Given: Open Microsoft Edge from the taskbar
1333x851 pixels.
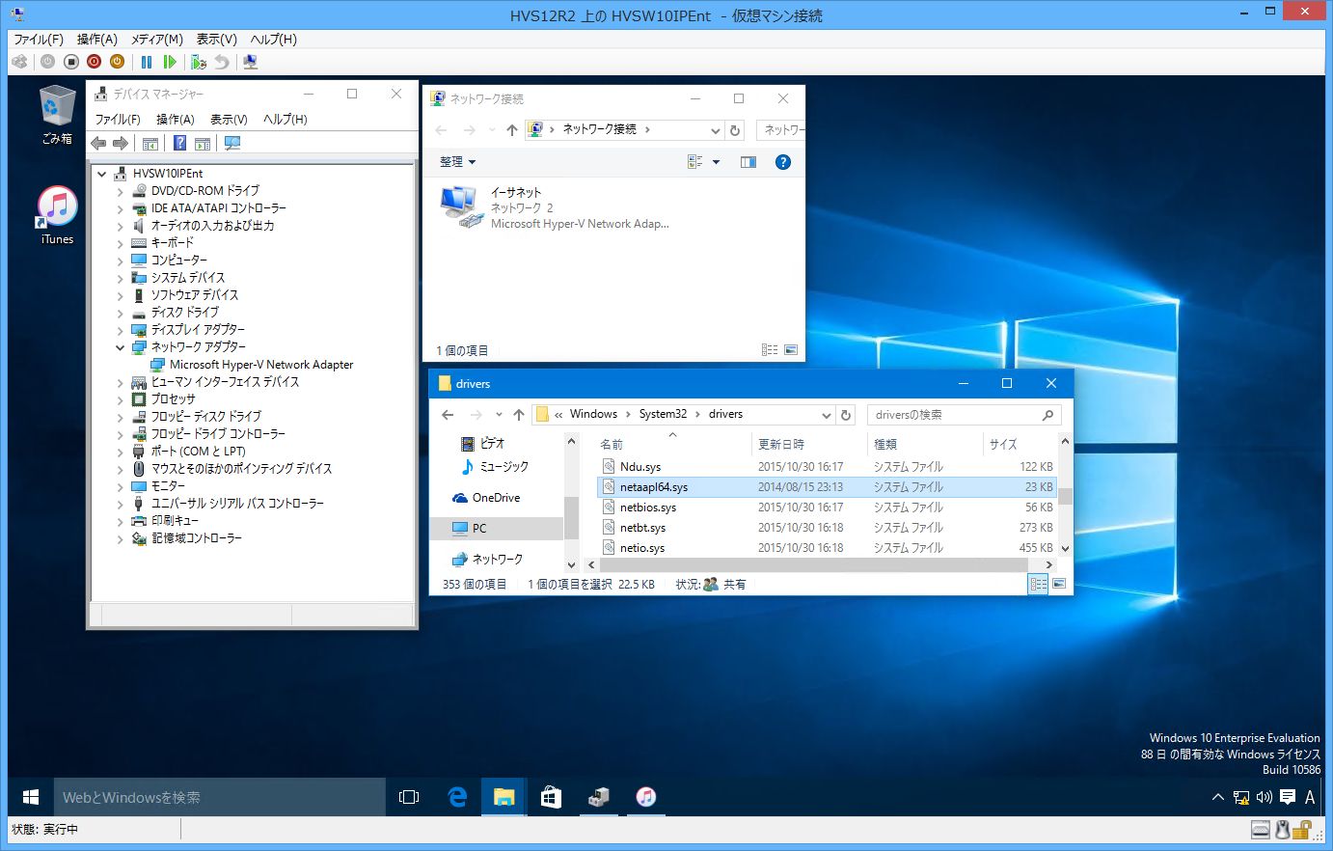Looking at the screenshot, I should pos(457,797).
